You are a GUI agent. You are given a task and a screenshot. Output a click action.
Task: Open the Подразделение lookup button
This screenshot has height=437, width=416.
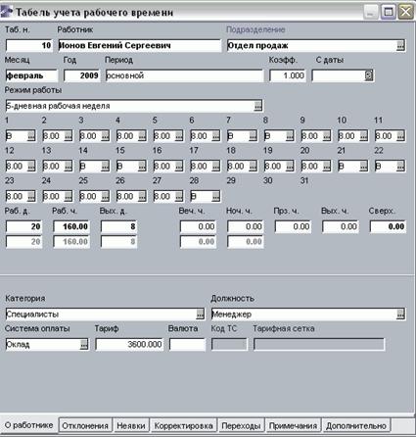pos(400,46)
